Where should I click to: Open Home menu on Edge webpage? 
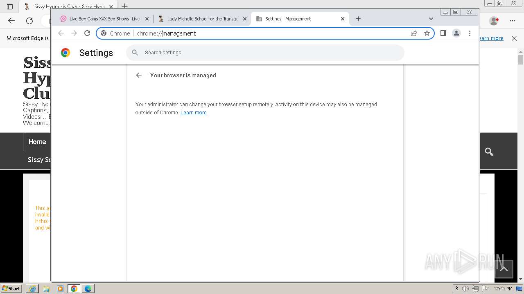[x=37, y=142]
